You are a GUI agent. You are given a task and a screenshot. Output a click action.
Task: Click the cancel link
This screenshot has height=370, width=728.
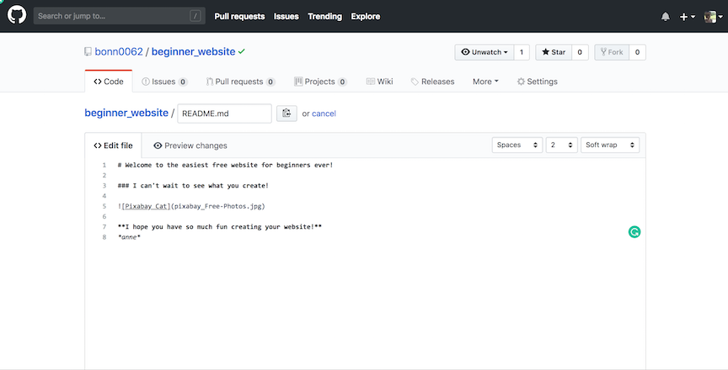[x=324, y=114]
